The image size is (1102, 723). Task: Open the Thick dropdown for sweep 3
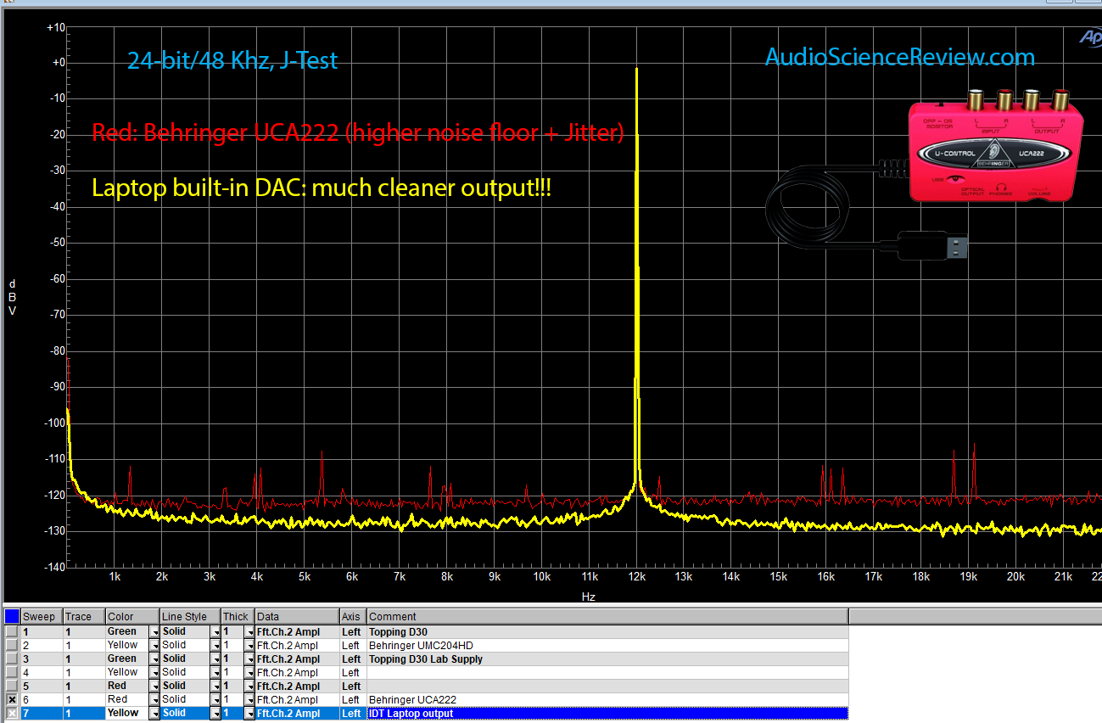coord(249,659)
